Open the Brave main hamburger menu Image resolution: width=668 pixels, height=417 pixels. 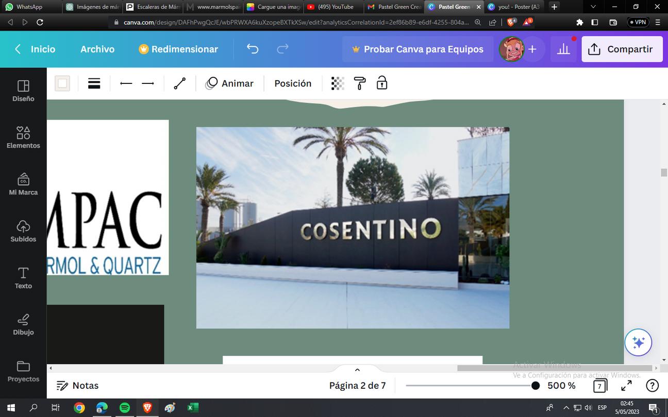coord(658,22)
